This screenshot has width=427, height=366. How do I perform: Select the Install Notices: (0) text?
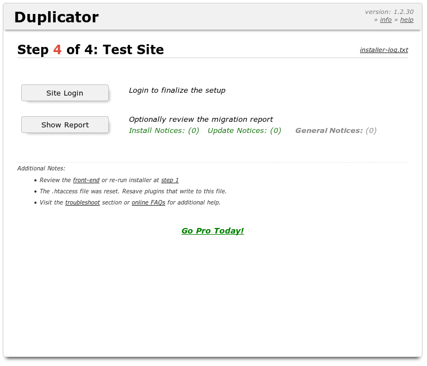164,131
